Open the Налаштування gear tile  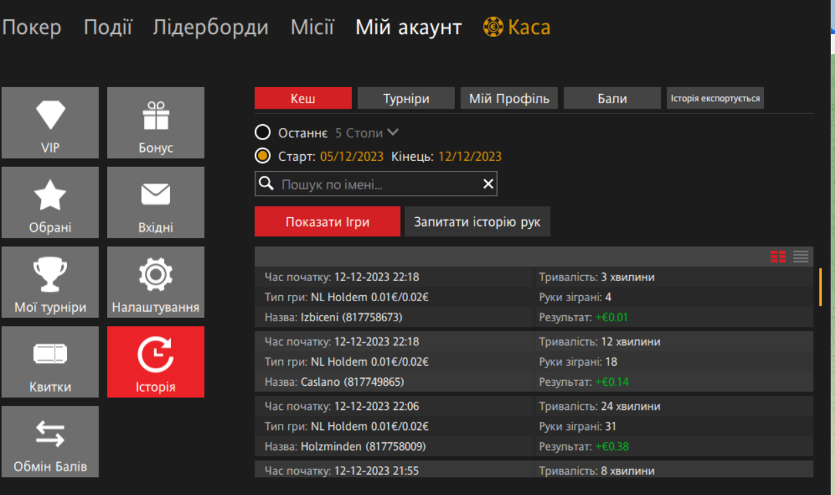point(155,282)
